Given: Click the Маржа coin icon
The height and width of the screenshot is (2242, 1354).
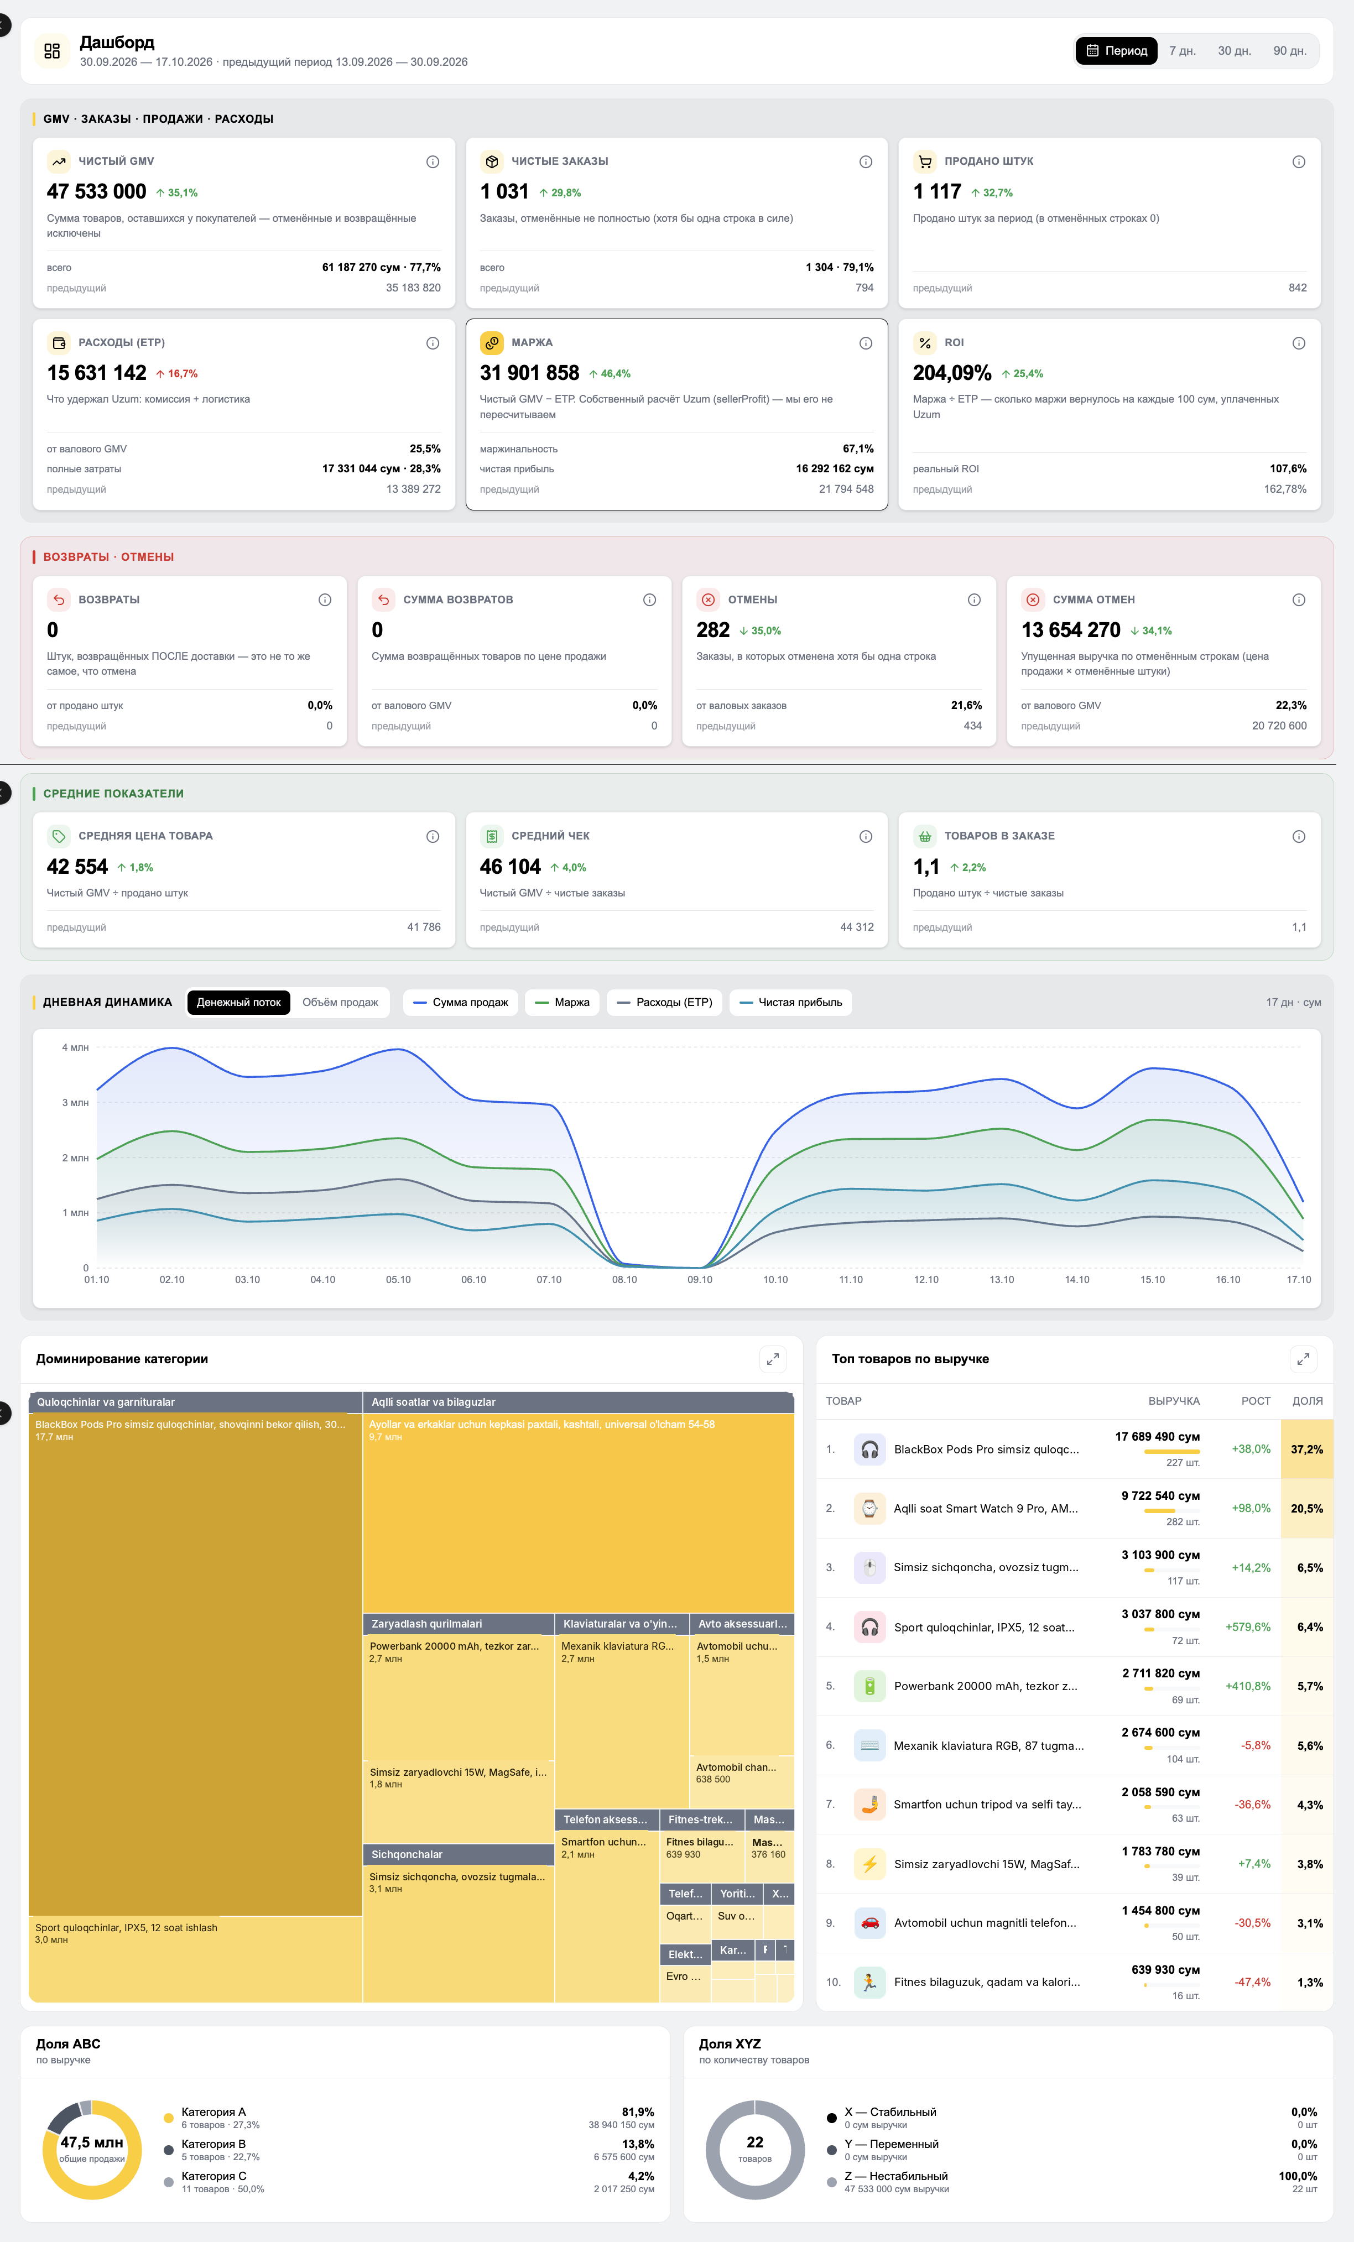Looking at the screenshot, I should tap(491, 343).
